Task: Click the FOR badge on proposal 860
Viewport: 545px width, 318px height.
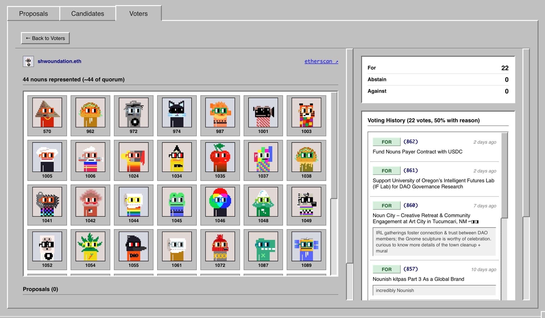Action: point(386,205)
